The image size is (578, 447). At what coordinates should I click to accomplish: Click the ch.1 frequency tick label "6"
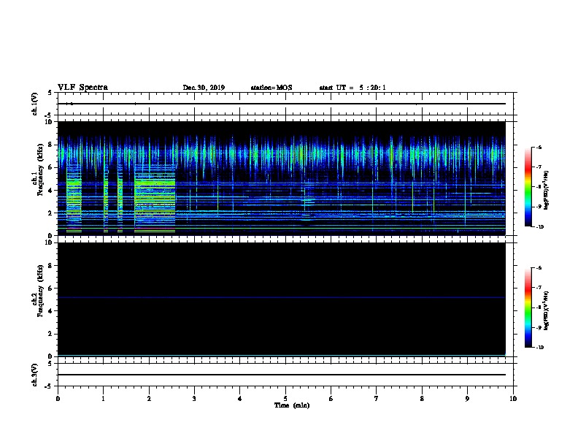click(x=50, y=167)
